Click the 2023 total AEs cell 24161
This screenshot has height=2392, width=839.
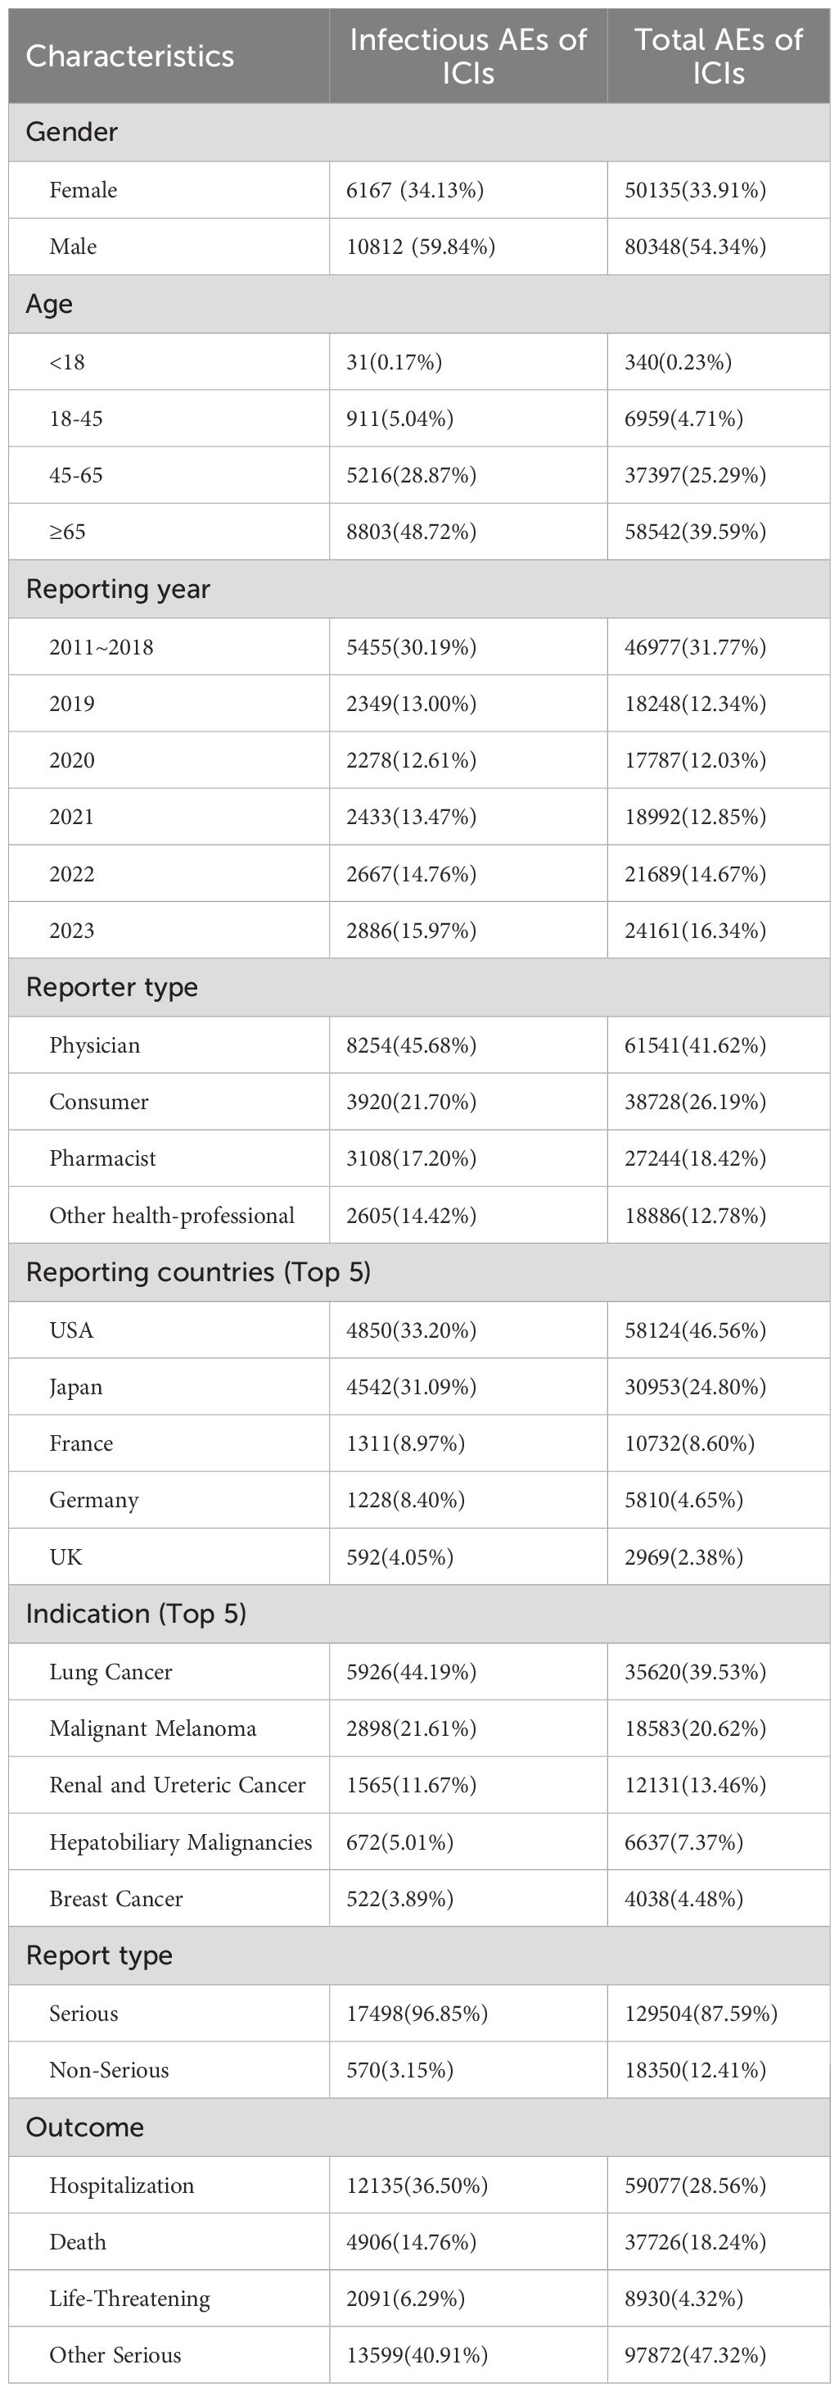point(695,931)
